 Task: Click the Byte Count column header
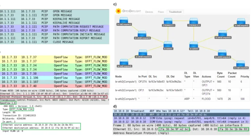[221, 75]
